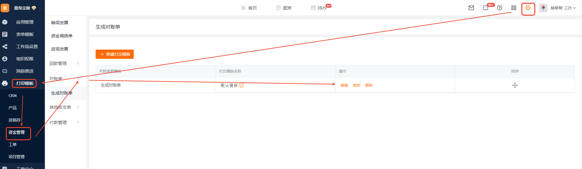Click the 删除 link in the row
Viewport: 582px width, 169px height.
[x=369, y=85]
